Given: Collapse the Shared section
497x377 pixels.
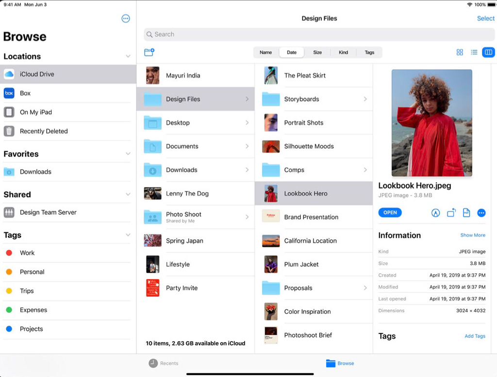Looking at the screenshot, I should (128, 194).
